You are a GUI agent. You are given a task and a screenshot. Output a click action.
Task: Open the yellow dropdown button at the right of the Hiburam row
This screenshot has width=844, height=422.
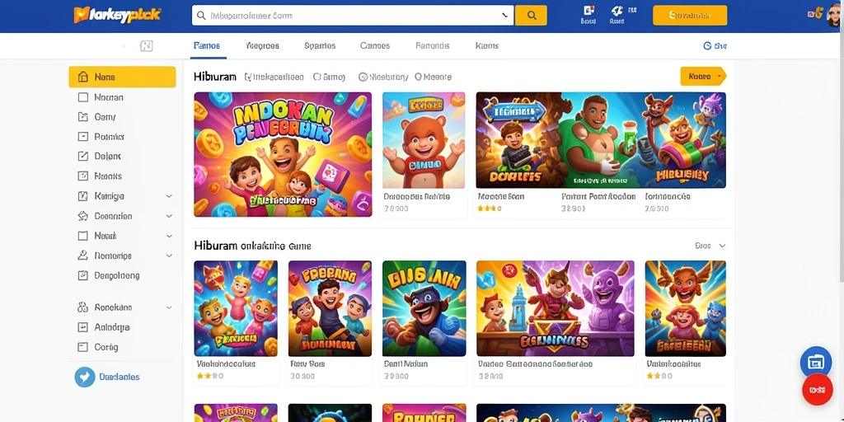[x=703, y=77]
